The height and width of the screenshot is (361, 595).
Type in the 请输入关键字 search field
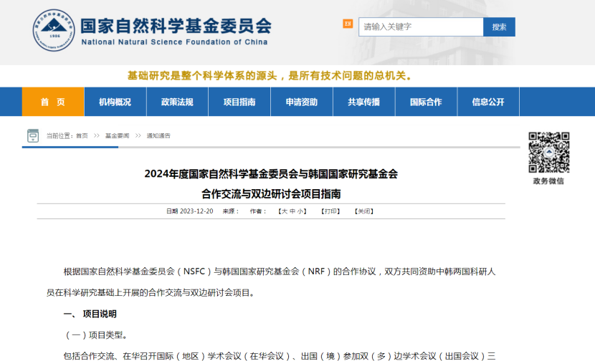tap(421, 27)
